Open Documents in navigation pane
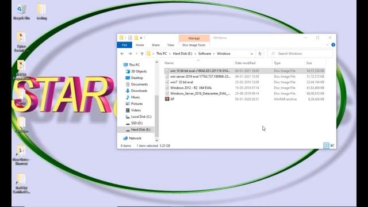 139,85
